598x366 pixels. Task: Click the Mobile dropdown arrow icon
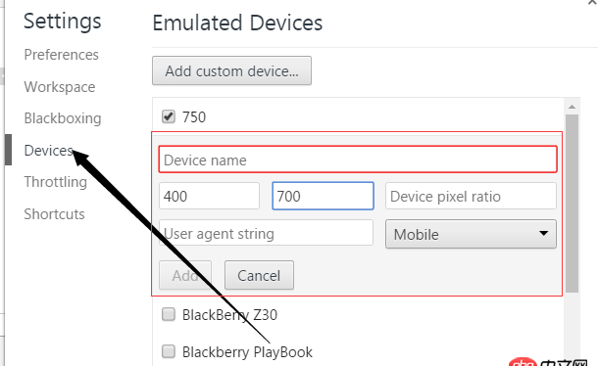coord(543,234)
